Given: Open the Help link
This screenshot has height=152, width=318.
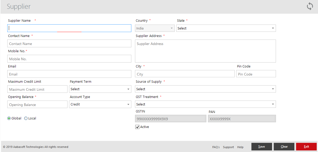Looking at the screenshot, I should 240,147.
